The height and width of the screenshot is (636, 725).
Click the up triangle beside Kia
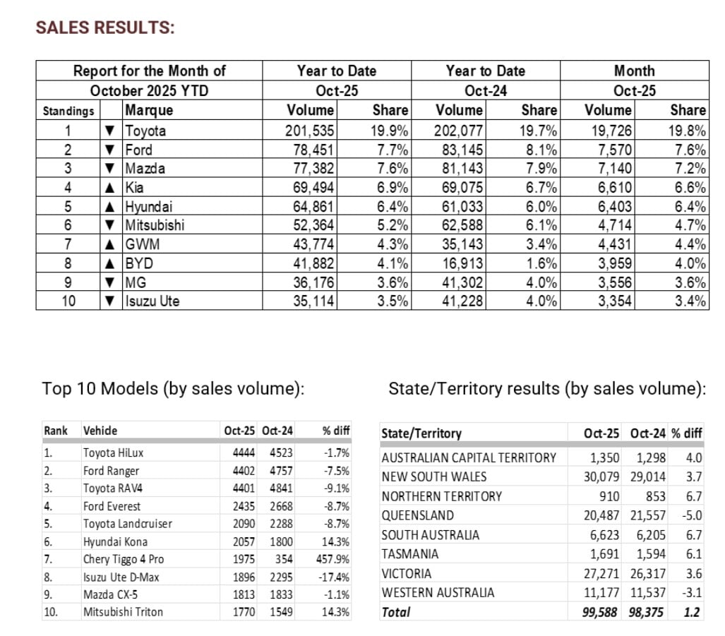tap(109, 188)
